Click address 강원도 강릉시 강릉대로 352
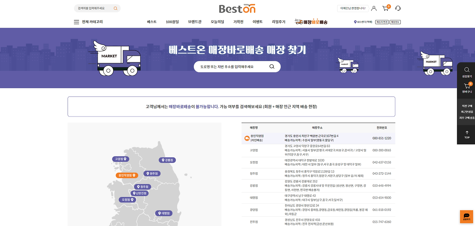 click(301, 182)
